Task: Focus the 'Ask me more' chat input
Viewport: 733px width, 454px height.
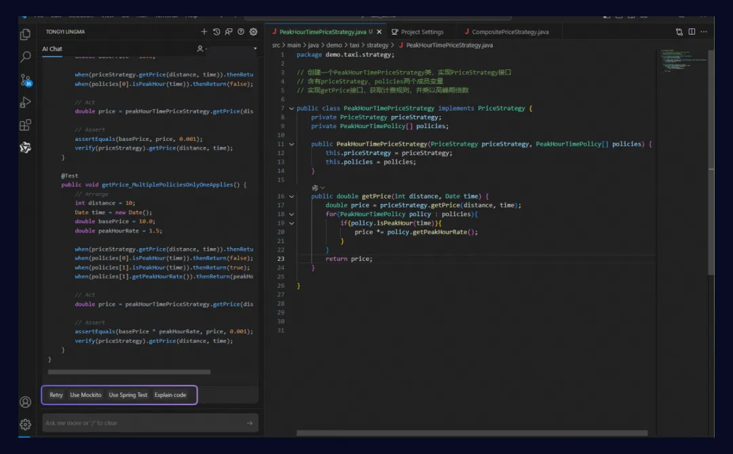Action: [x=150, y=423]
